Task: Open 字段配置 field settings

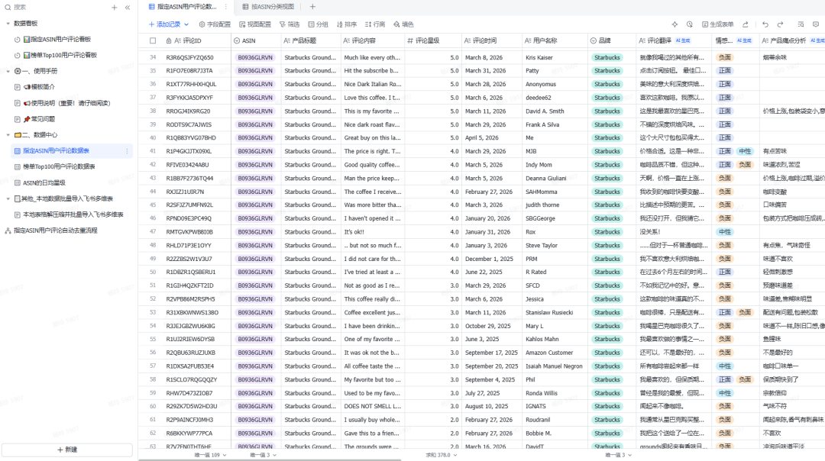Action: 215,24
